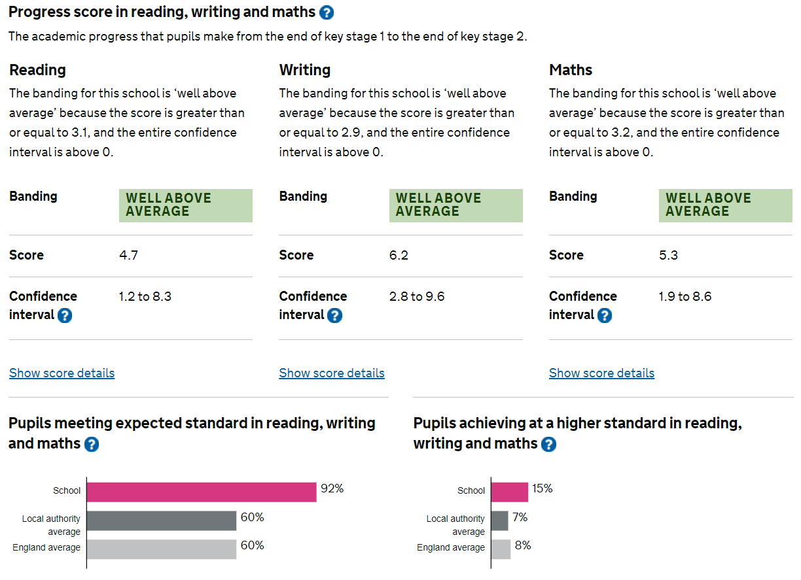
Task: Click help icon for expected standard heading
Action: pos(92,445)
